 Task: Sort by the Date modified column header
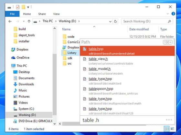pyautogui.click(x=139, y=29)
